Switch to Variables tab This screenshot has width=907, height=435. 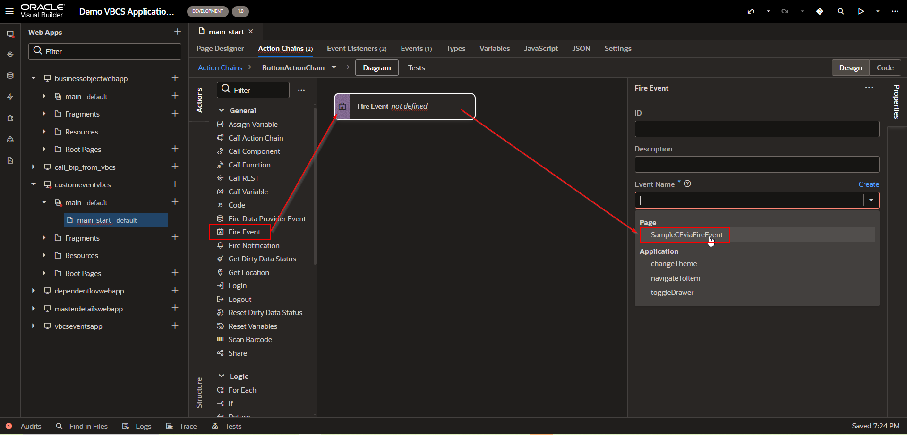(x=495, y=49)
